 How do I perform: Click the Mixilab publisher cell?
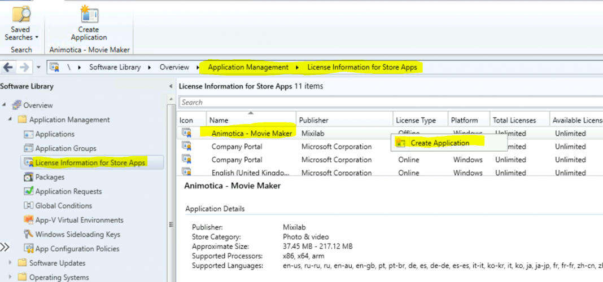pyautogui.click(x=313, y=133)
